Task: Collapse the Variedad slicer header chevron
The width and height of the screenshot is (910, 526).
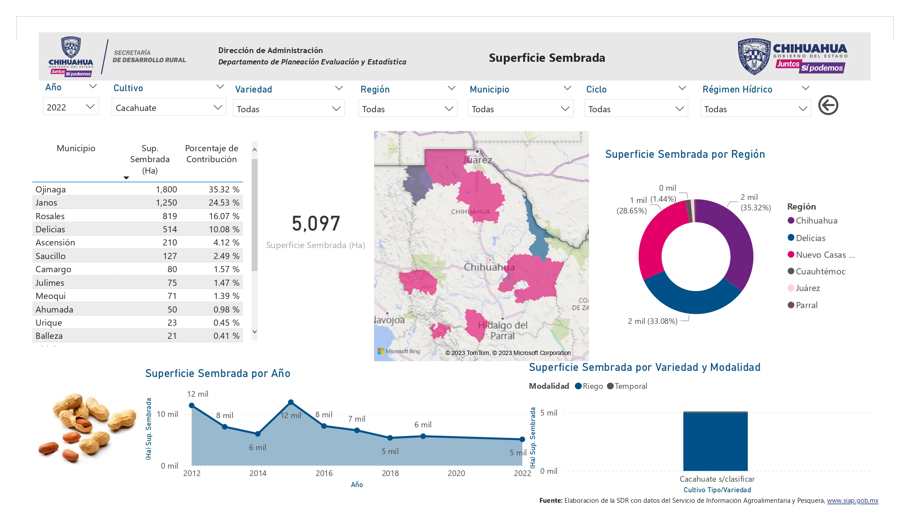Action: click(339, 88)
